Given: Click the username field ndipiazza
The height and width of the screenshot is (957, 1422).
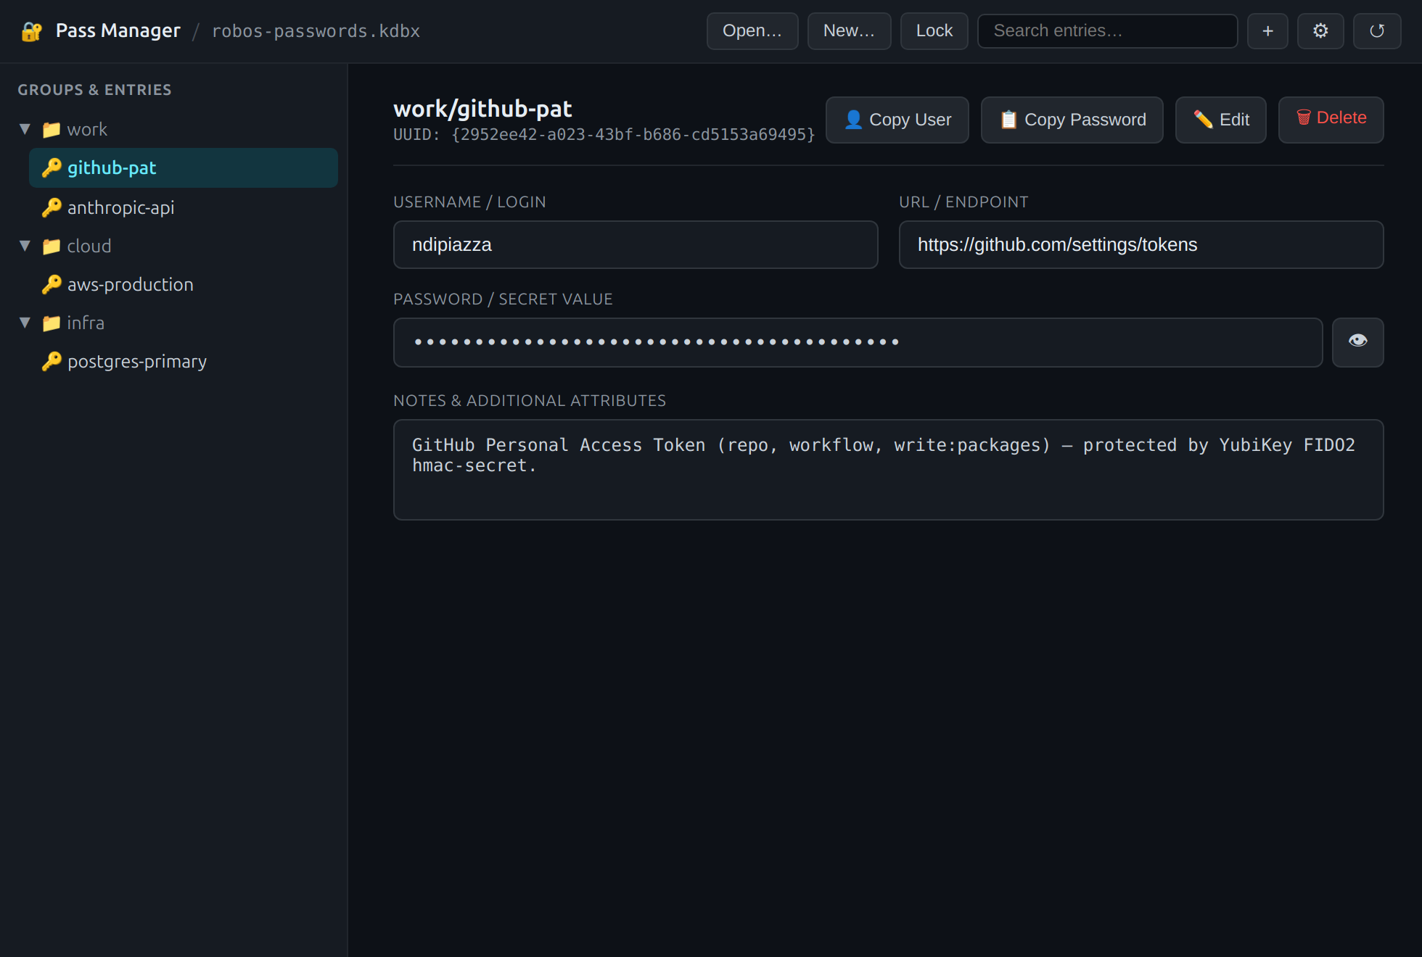Looking at the screenshot, I should point(636,245).
